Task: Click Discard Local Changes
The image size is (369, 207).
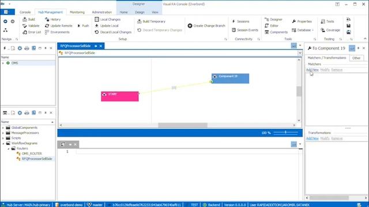Action: pos(113,32)
